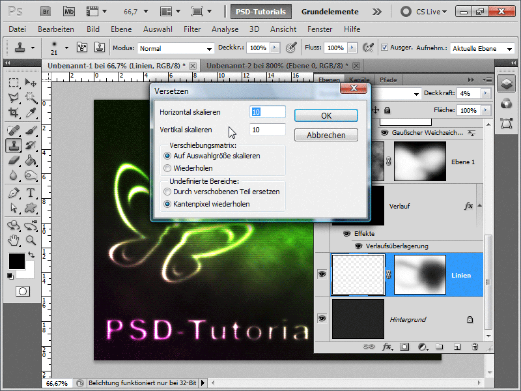Select the Magic Wand tool
The width and height of the screenshot is (521, 391).
(x=31, y=97)
